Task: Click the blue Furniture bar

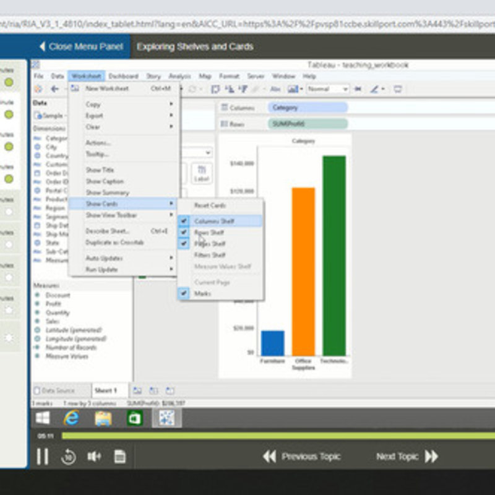Action: 273,343
